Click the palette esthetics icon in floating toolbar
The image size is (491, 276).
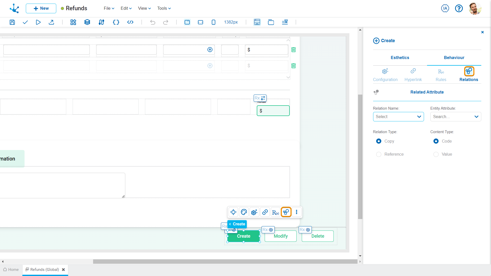(x=244, y=212)
